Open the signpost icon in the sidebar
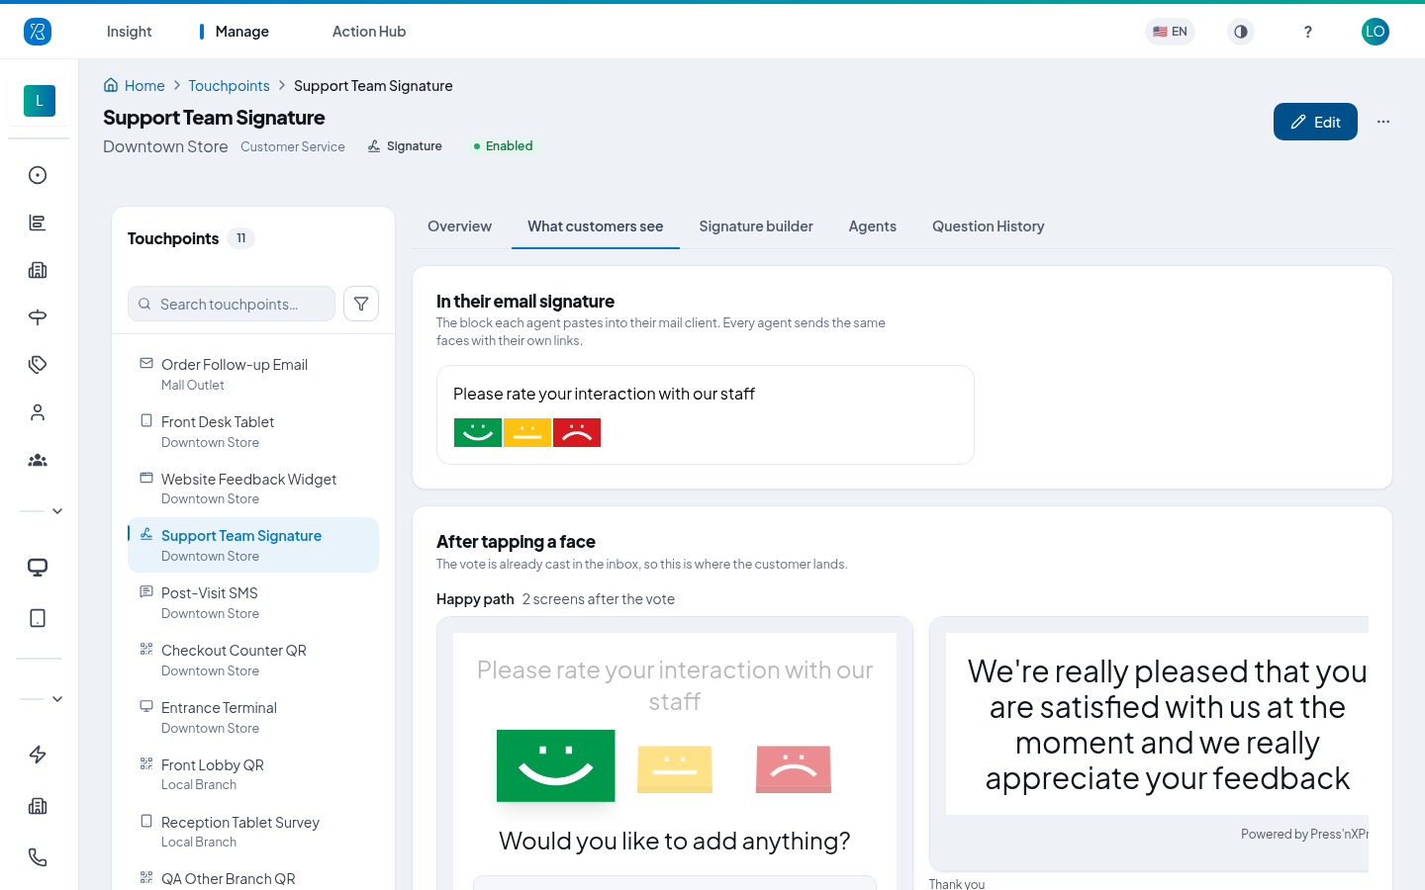 [x=38, y=317]
